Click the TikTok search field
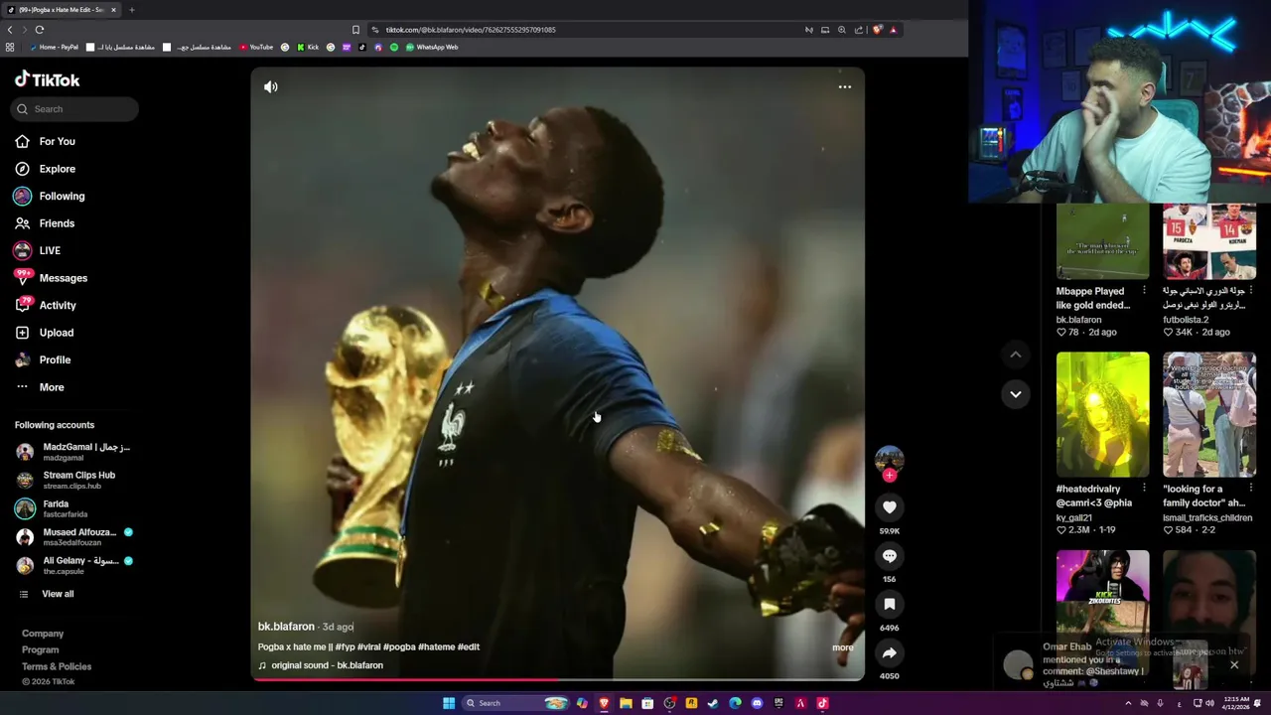The width and height of the screenshot is (1271, 715). point(74,109)
